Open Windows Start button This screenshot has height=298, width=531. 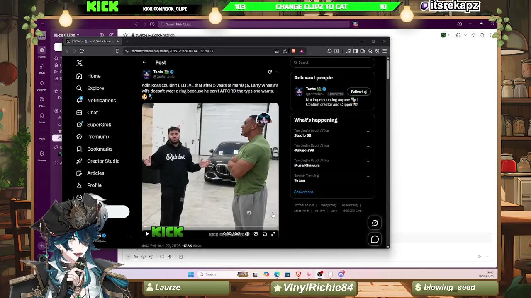(191, 274)
